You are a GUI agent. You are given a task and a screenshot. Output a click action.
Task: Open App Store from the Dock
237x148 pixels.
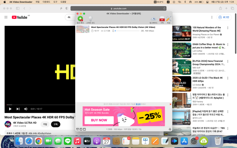tap(184, 141)
